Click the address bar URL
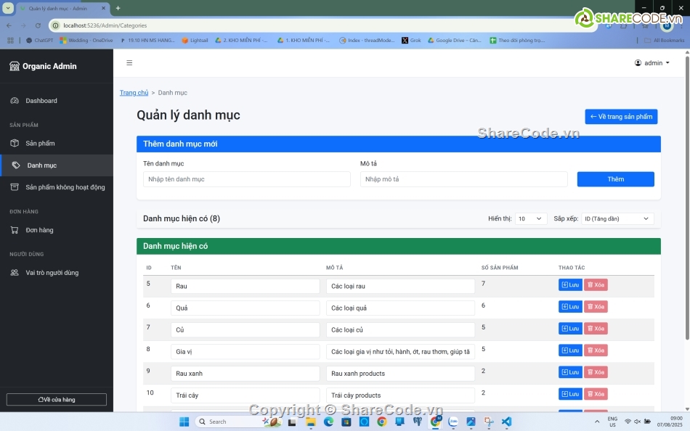Screen dimensions: 690x431 click(x=105, y=25)
